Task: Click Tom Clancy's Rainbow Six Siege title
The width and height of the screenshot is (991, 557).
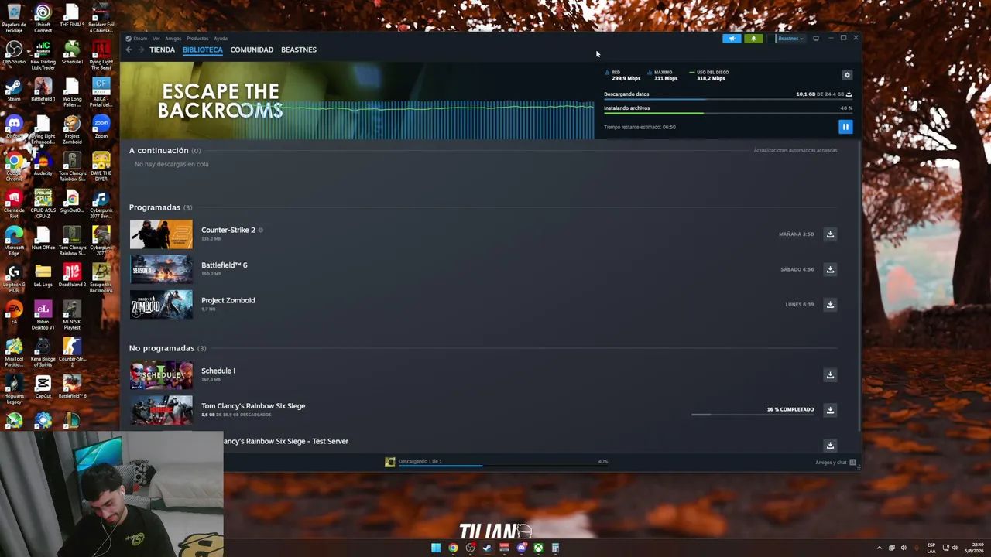Action: click(253, 406)
